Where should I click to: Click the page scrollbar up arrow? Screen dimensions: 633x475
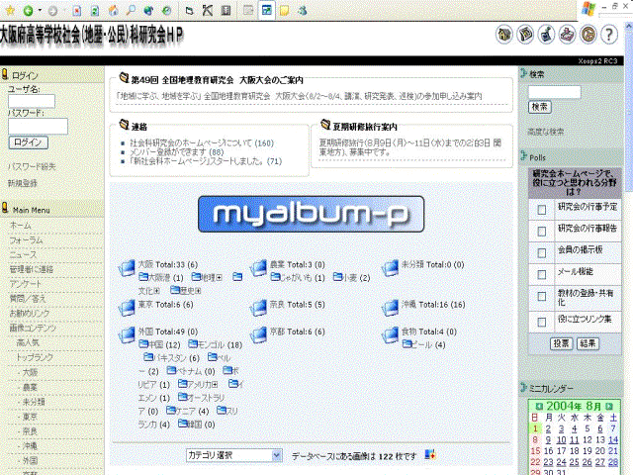click(629, 25)
